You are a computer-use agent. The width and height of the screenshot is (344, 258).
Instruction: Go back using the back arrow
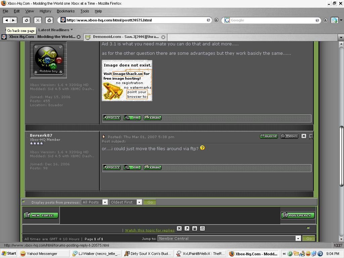(6, 20)
